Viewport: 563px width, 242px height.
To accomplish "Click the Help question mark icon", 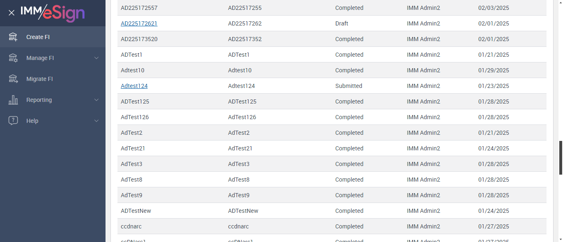I will pyautogui.click(x=13, y=121).
